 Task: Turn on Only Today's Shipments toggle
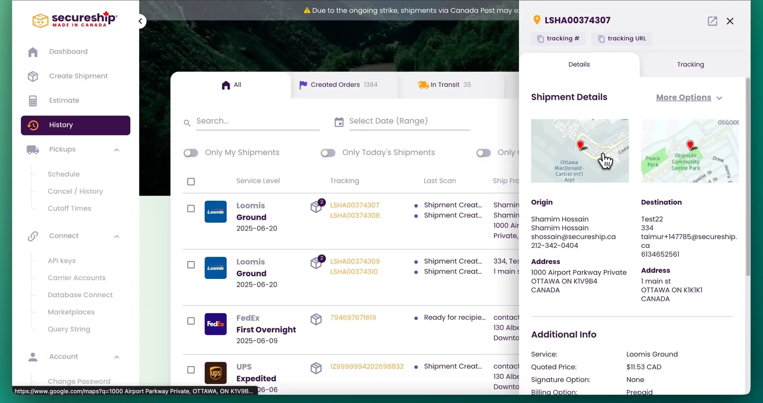(x=328, y=153)
